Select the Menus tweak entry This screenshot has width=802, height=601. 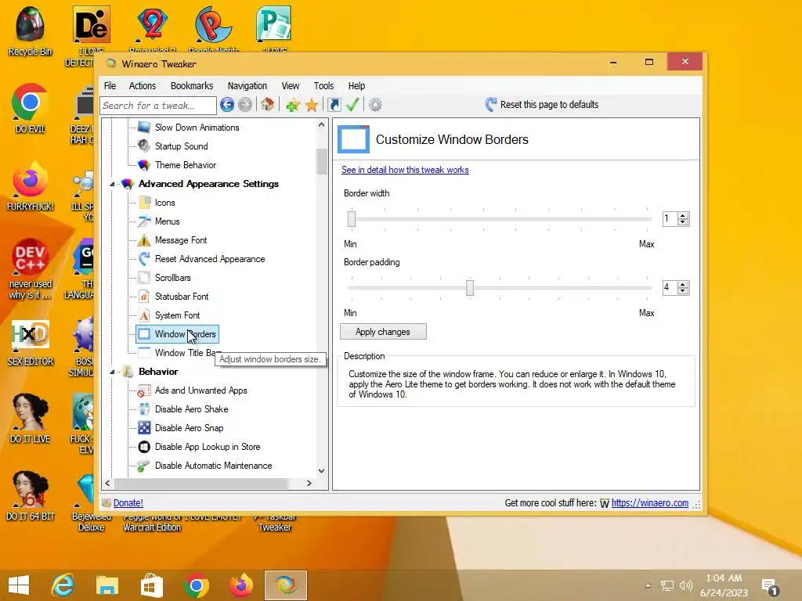(168, 221)
